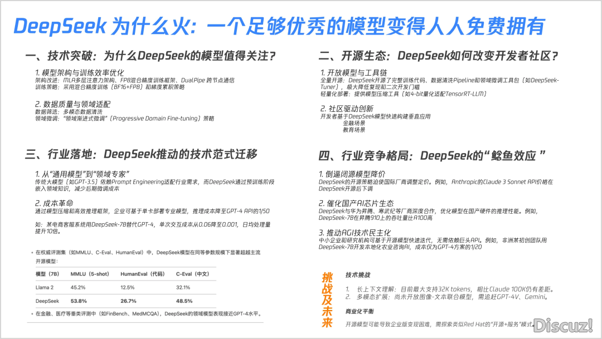Select the '45.2%' table cell

(x=78, y=287)
